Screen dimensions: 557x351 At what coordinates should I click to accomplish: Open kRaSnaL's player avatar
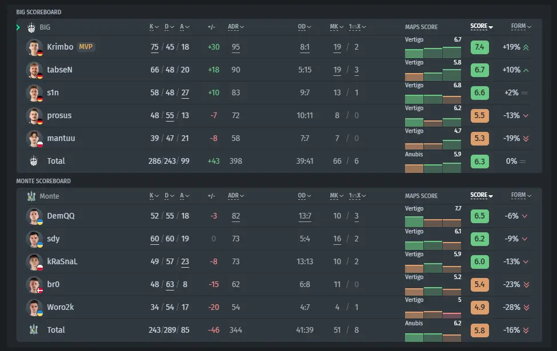click(34, 262)
